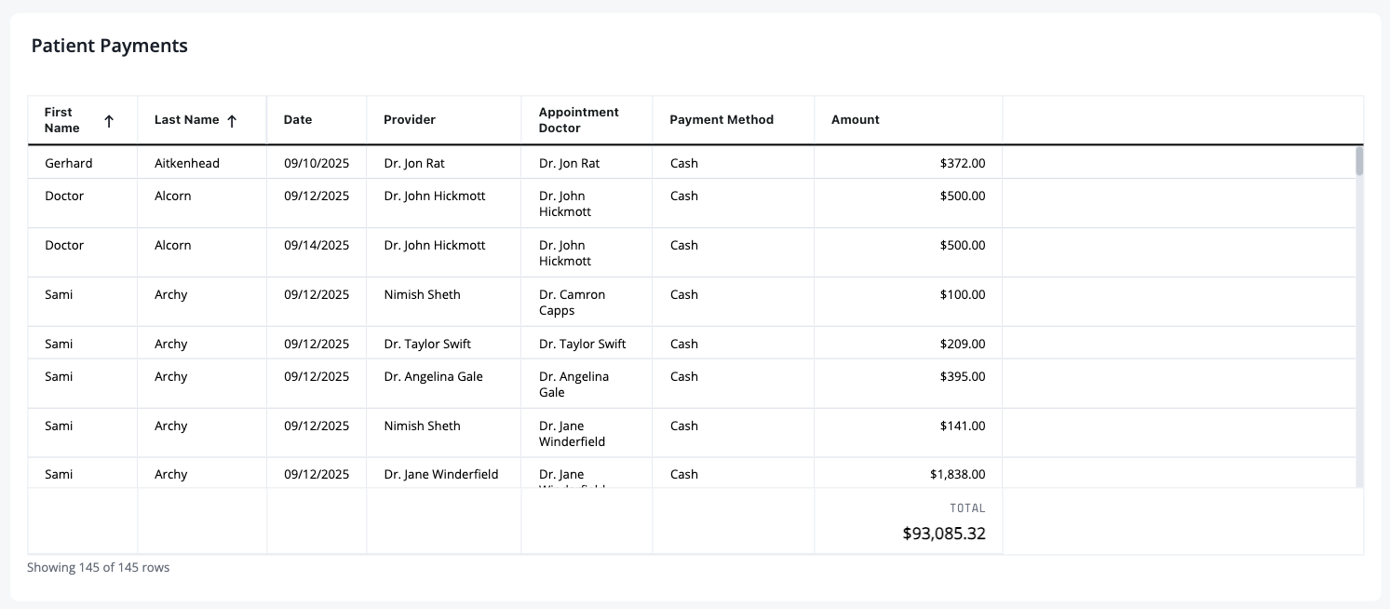Image resolution: width=1390 pixels, height=609 pixels.
Task: Sort by the Provider column header
Action: point(443,120)
